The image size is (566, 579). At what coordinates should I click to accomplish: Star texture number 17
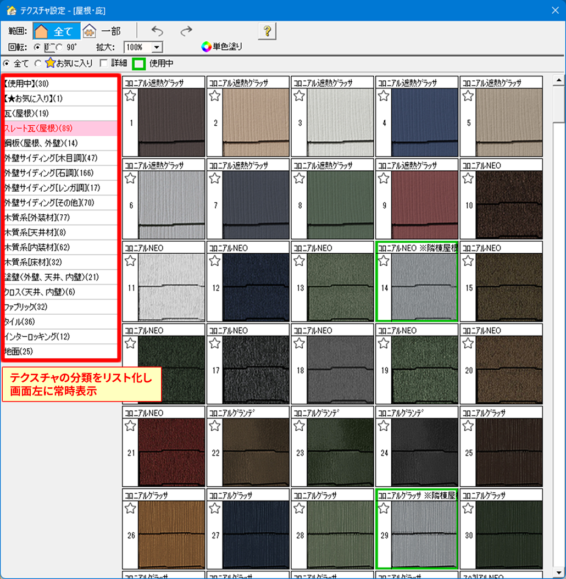pos(215,344)
